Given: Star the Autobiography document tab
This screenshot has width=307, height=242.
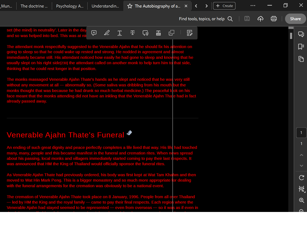Looking at the screenshot, I should tap(130, 6).
